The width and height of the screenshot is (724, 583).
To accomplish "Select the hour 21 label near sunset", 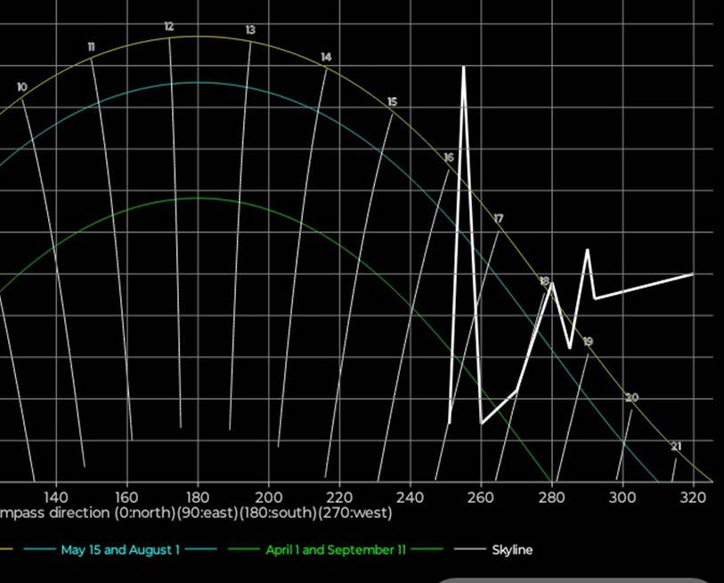I will [x=676, y=447].
